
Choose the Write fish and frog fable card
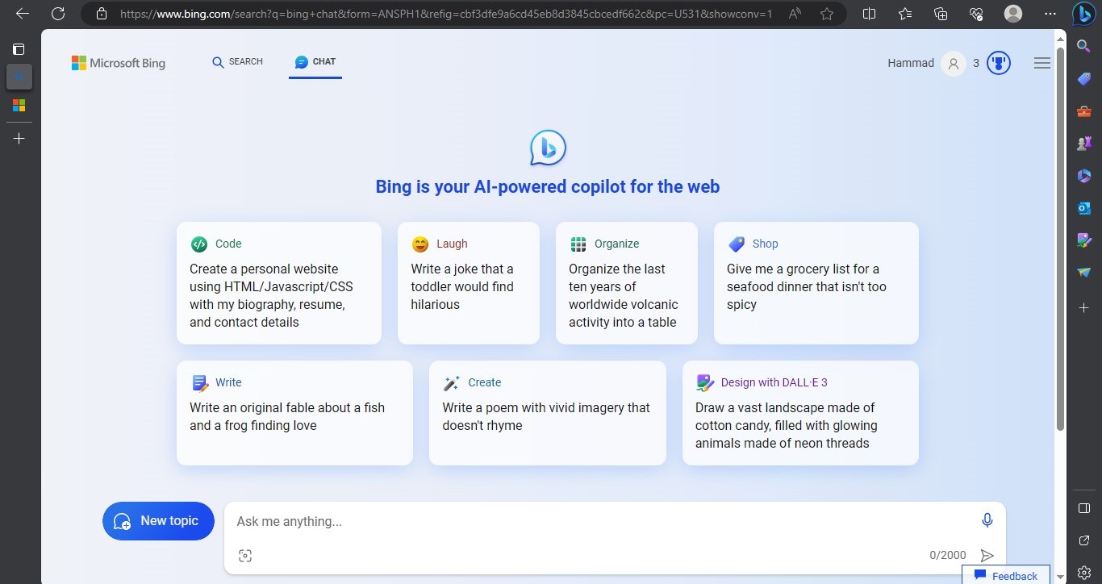[294, 413]
